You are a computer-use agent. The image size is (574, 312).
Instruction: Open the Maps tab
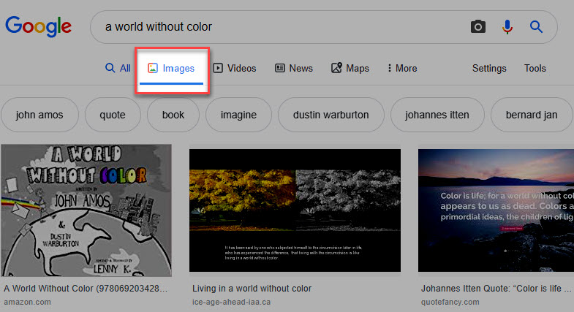pyautogui.click(x=350, y=68)
